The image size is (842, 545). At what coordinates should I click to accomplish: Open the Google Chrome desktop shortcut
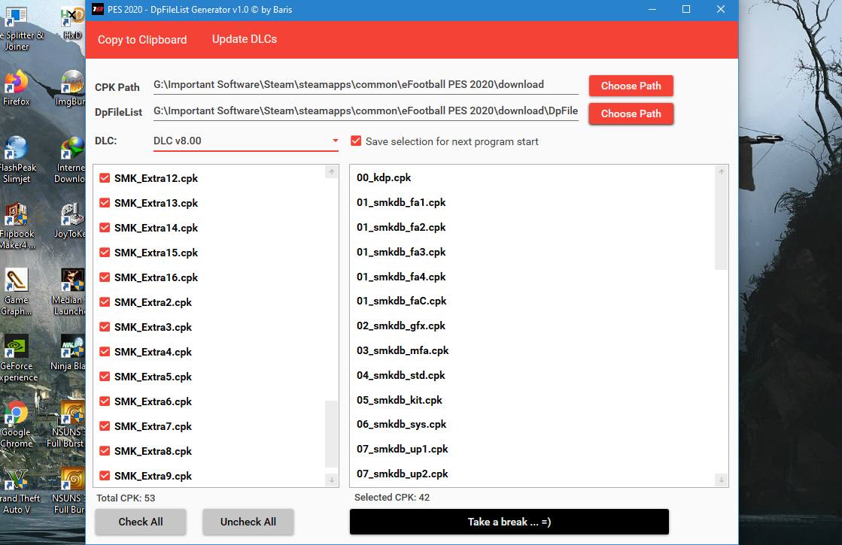[x=16, y=424]
